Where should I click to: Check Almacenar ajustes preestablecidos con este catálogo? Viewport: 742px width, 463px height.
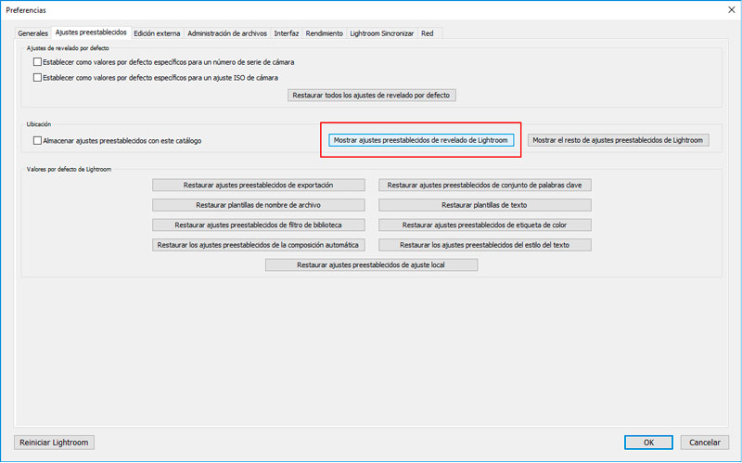(37, 141)
